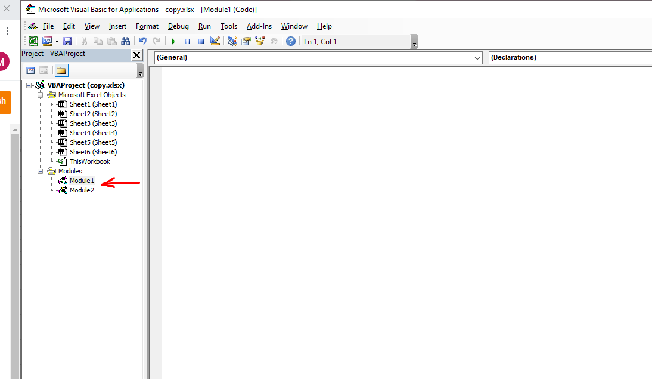
Task: Click the Insert UserForm toolbar icon
Action: click(x=47, y=41)
